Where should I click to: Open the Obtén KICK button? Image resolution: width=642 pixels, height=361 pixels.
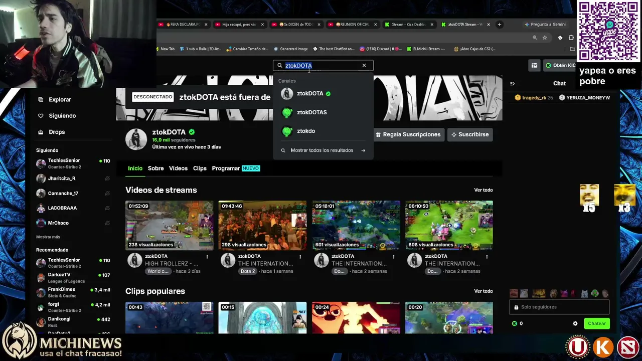pos(561,65)
